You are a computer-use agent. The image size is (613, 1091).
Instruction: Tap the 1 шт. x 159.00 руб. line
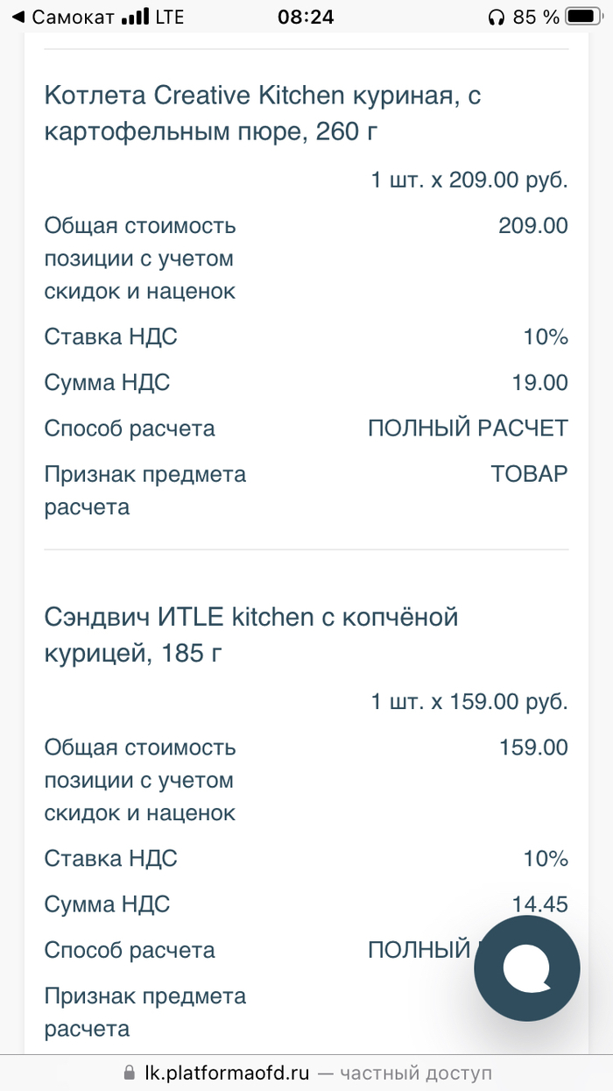[469, 702]
